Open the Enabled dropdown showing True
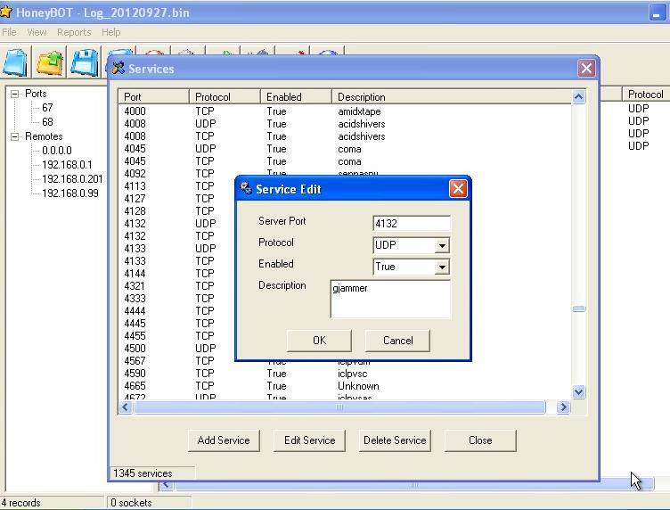The image size is (670, 510). [442, 267]
